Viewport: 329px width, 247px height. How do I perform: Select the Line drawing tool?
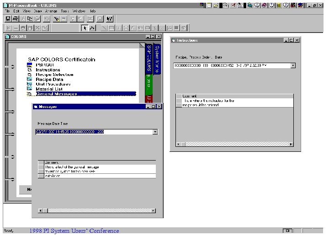(x=104, y=28)
